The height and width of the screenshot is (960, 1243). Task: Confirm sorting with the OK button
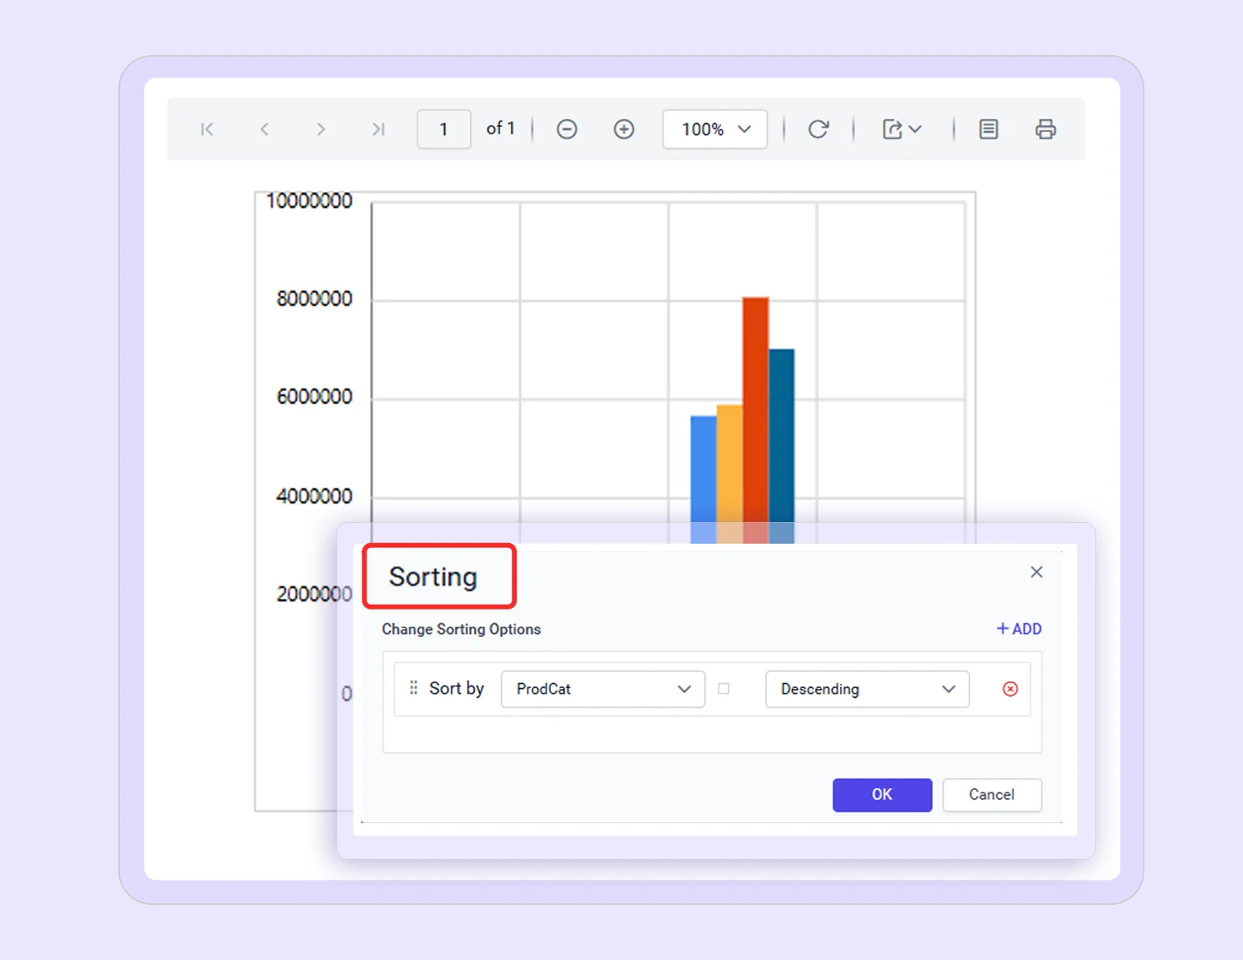(882, 795)
